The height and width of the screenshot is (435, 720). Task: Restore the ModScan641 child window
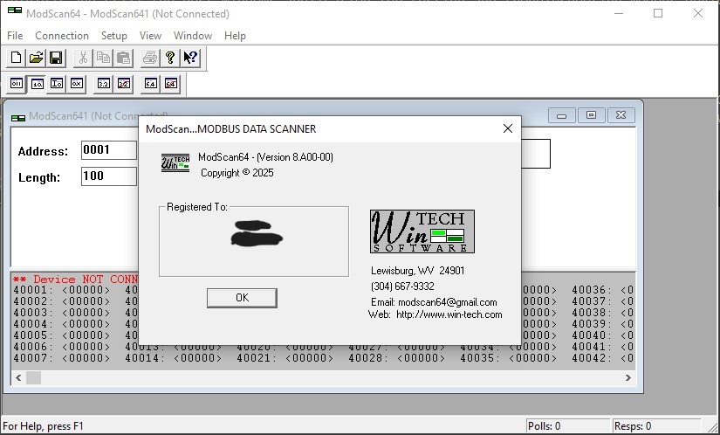[591, 115]
